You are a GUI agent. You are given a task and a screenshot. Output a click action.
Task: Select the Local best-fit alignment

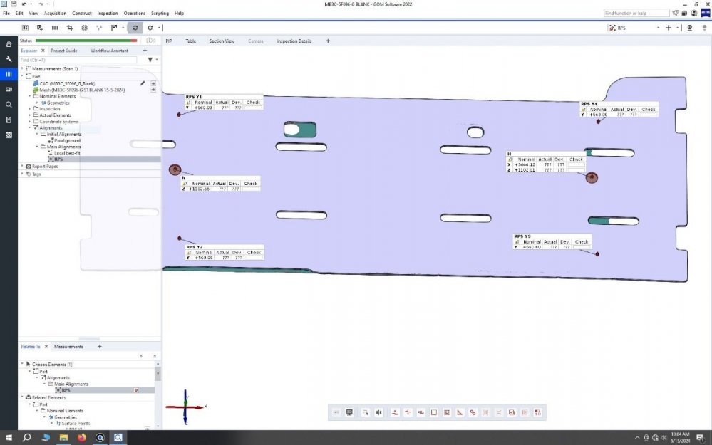tap(68, 153)
